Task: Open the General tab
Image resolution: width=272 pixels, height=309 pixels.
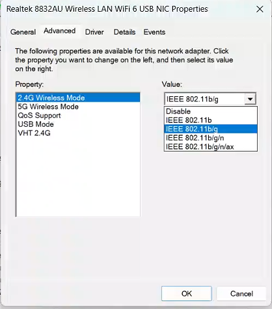Action: pyautogui.click(x=23, y=32)
